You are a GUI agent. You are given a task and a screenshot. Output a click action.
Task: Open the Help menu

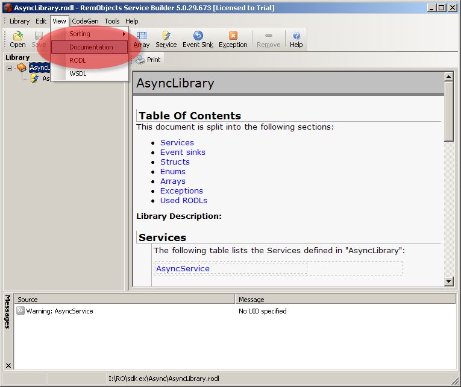click(x=132, y=21)
